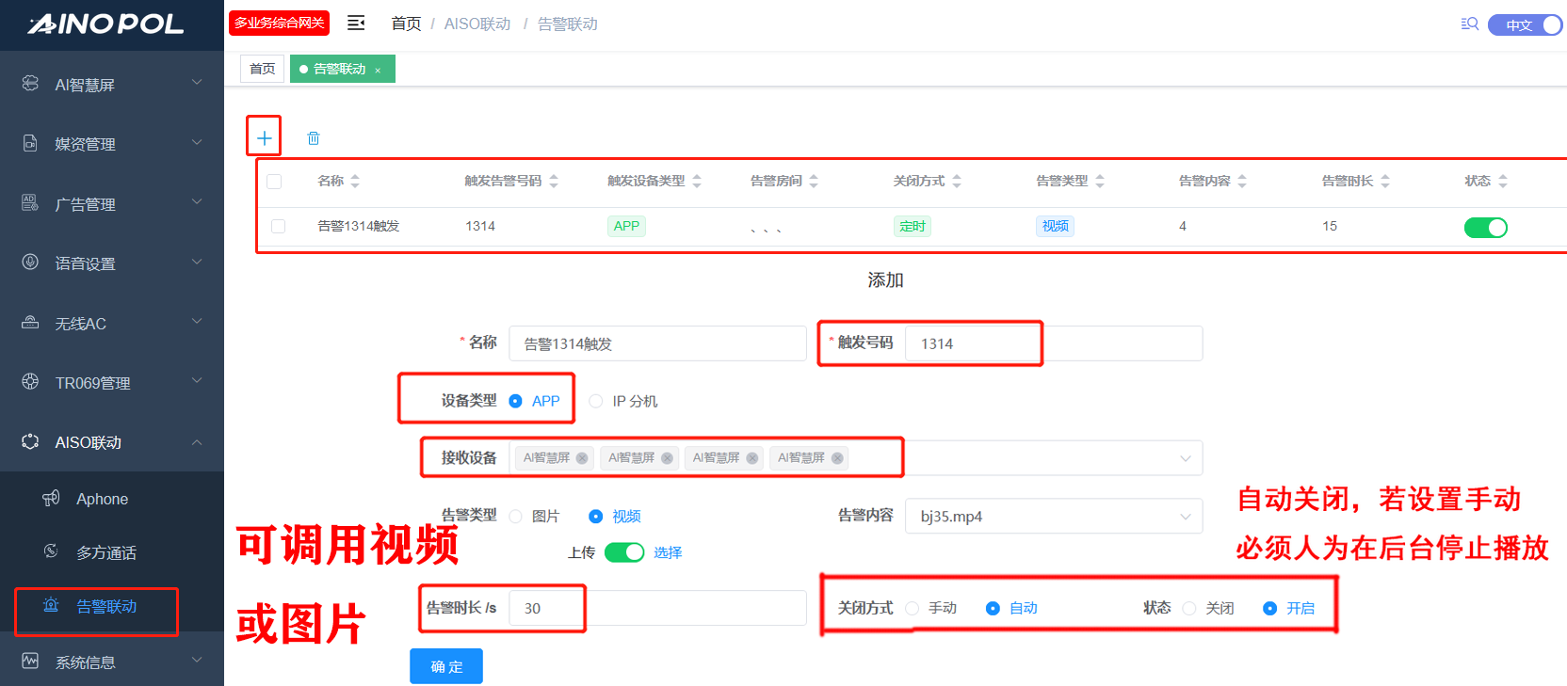Click the plus icon to add rule

click(x=265, y=138)
